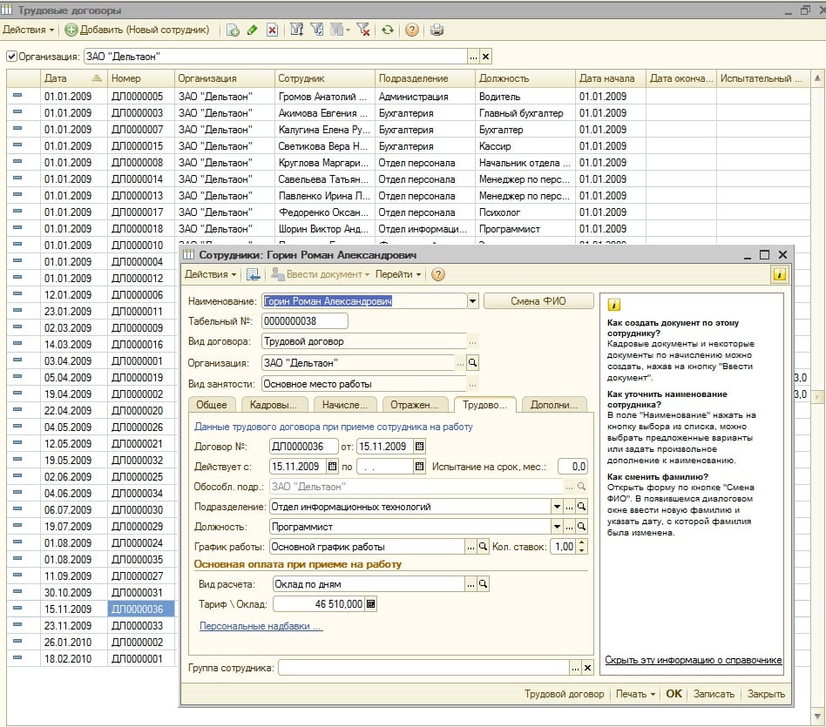
Task: Open the Перейти menu in employee window
Action: (x=397, y=274)
